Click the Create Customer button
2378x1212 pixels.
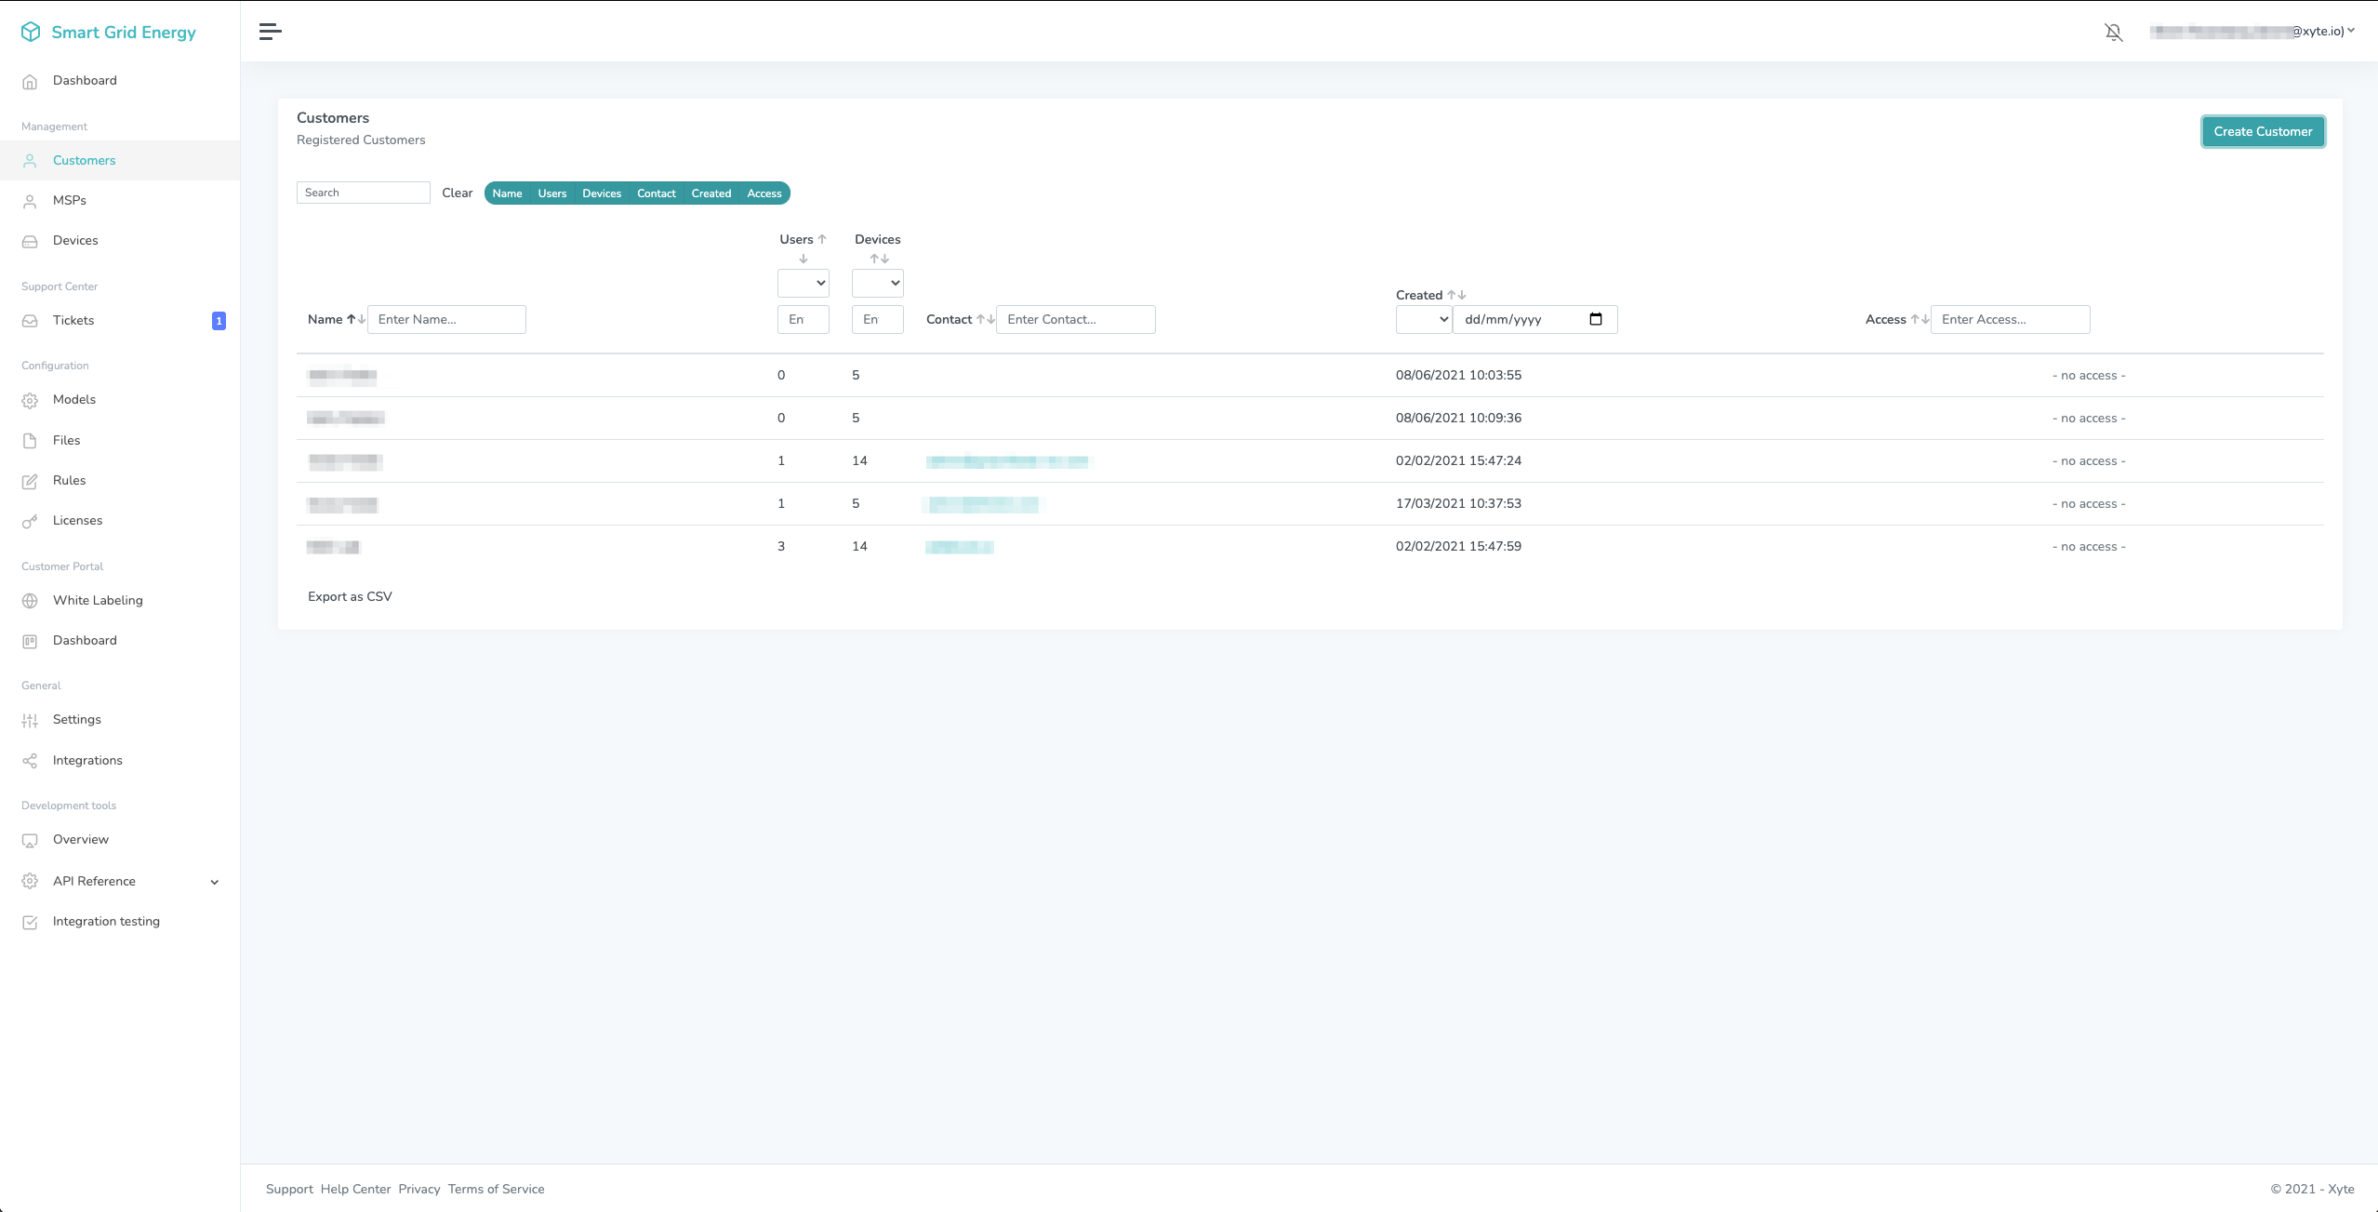pos(2262,132)
